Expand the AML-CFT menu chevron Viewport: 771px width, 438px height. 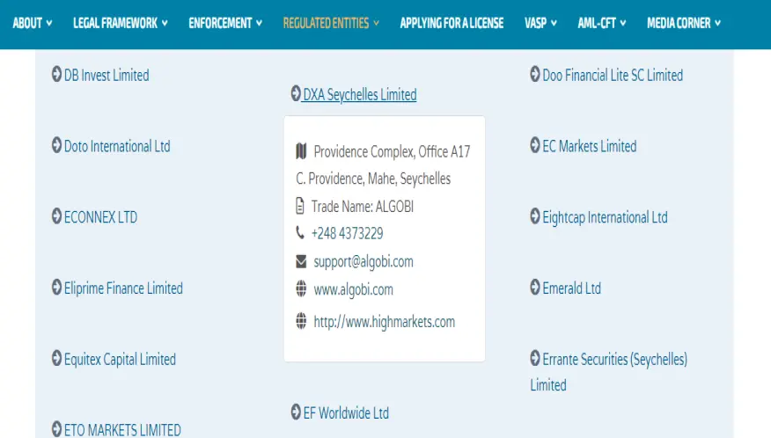point(623,23)
